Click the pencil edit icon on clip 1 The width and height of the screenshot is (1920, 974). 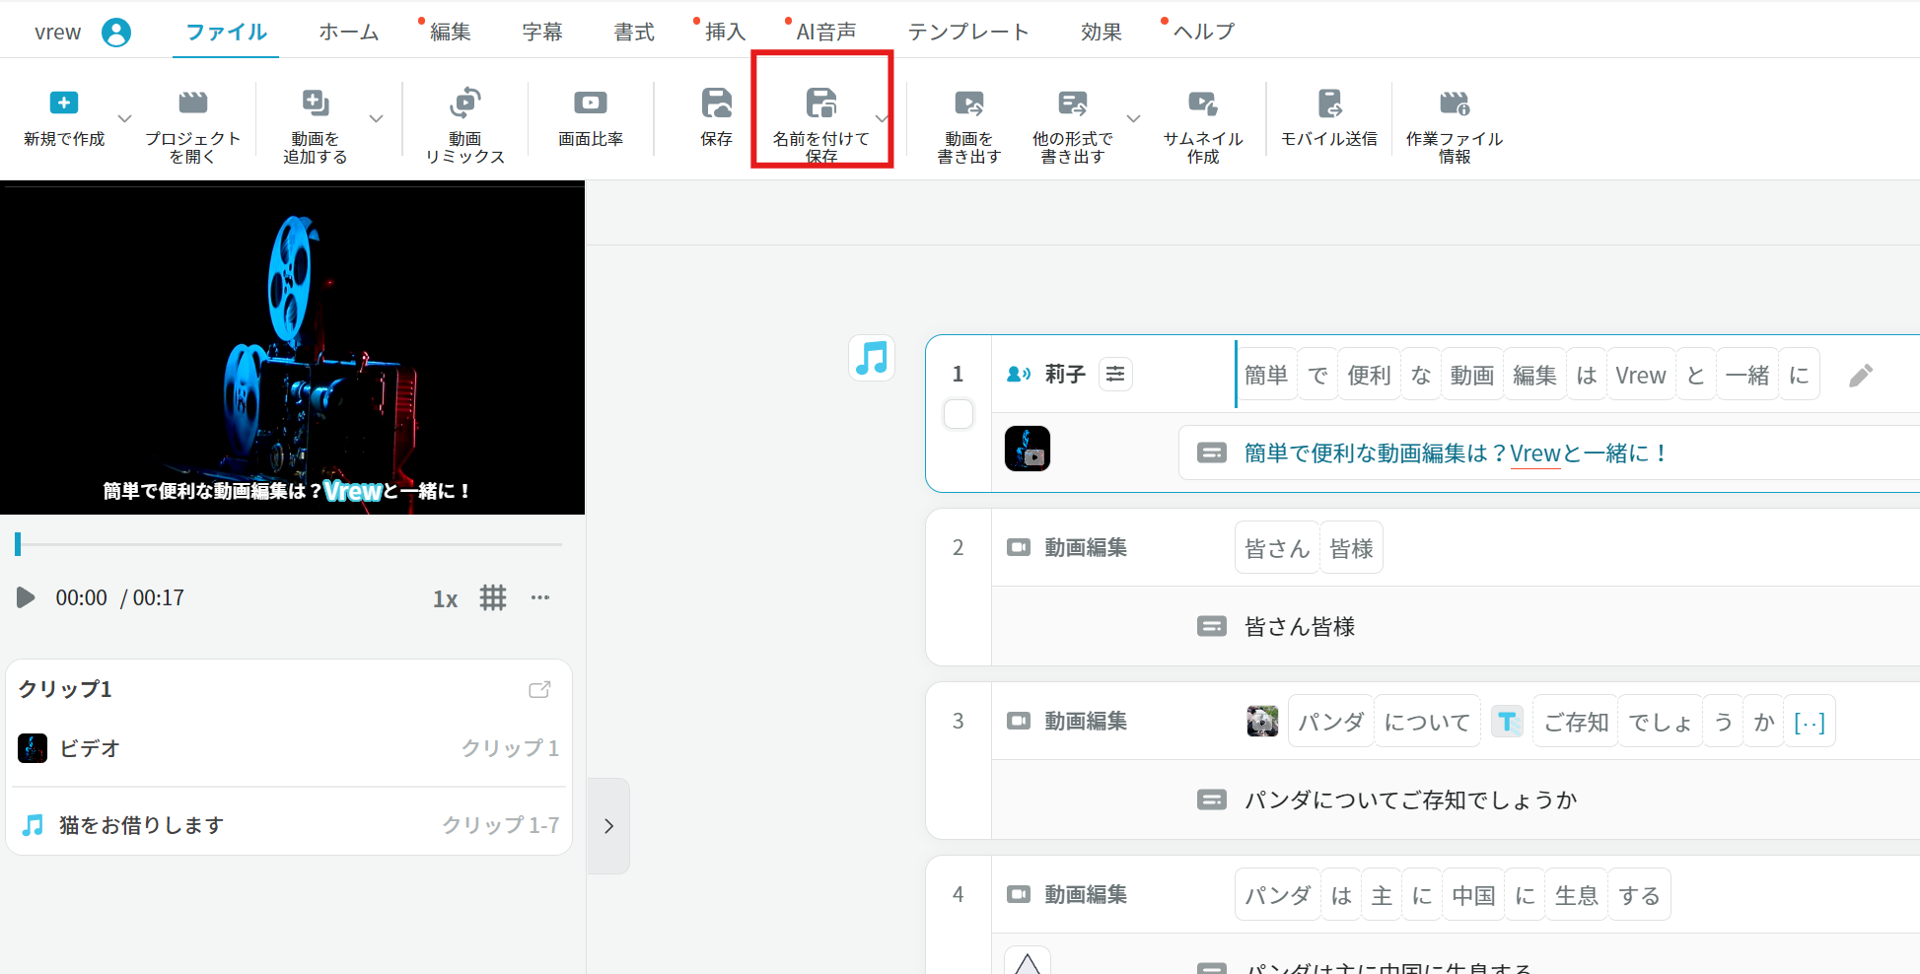[x=1861, y=375]
